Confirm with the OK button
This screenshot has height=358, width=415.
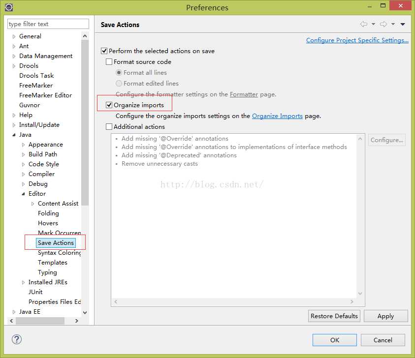pyautogui.click(x=335, y=340)
